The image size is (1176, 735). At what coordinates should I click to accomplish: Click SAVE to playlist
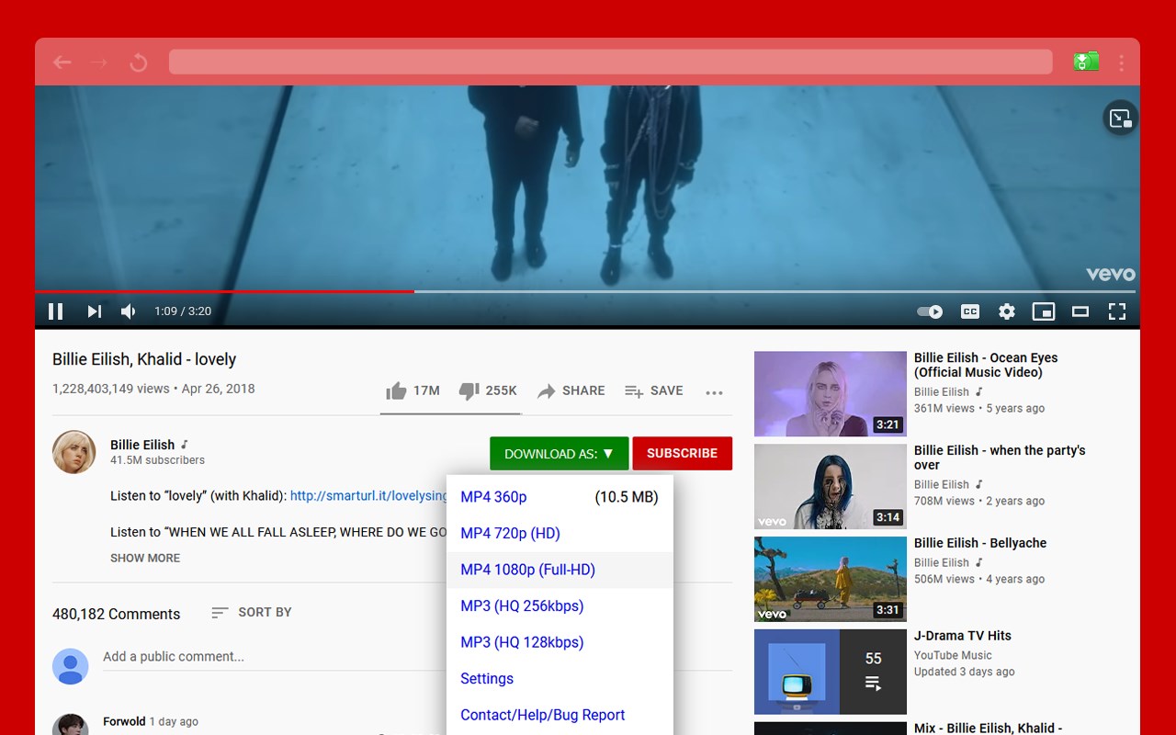tap(653, 390)
